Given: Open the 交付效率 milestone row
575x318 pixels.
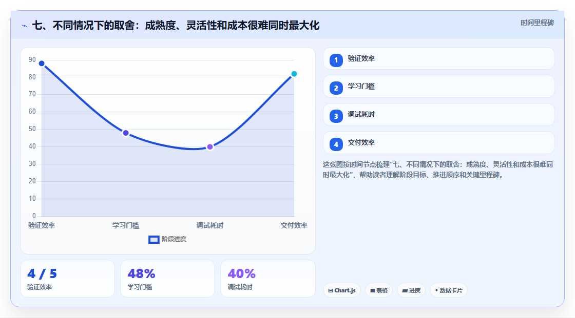Looking at the screenshot, I should (438, 143).
